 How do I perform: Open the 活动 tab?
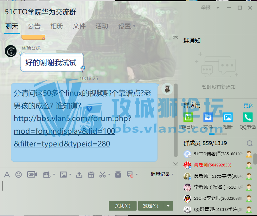tap(102, 26)
